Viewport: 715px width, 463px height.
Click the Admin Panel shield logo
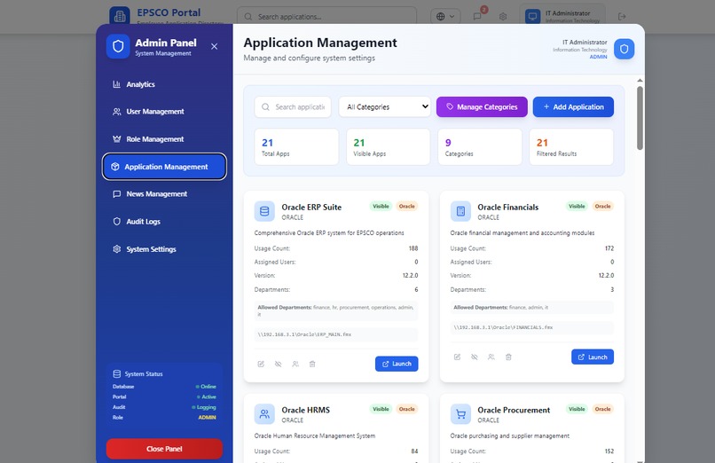[x=118, y=46]
